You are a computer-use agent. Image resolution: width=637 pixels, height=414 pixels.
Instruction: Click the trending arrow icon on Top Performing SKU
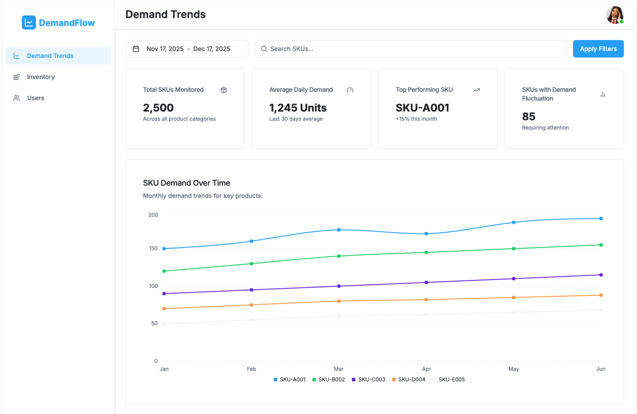click(476, 90)
